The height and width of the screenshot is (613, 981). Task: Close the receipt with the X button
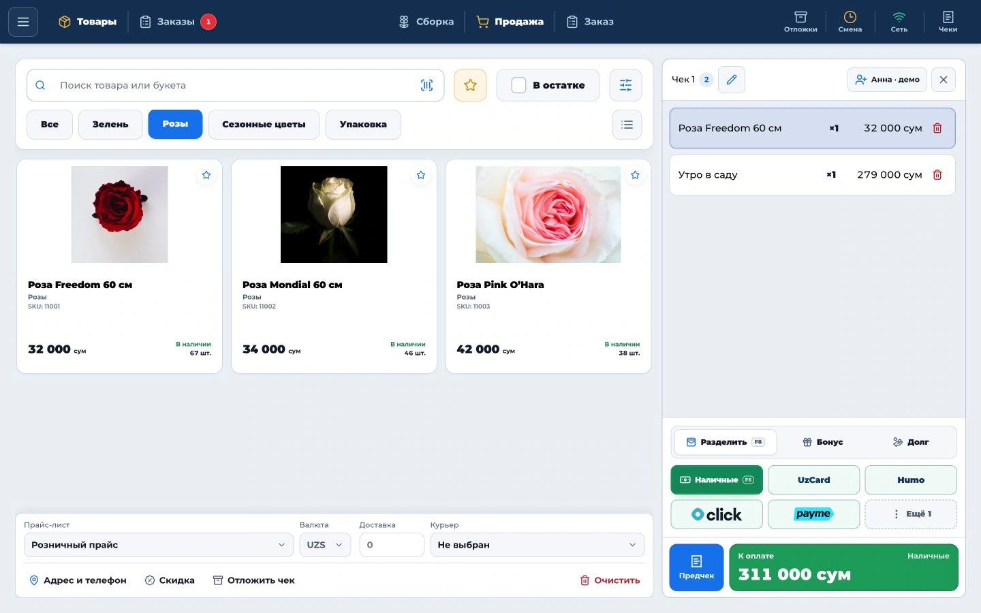[x=944, y=80]
